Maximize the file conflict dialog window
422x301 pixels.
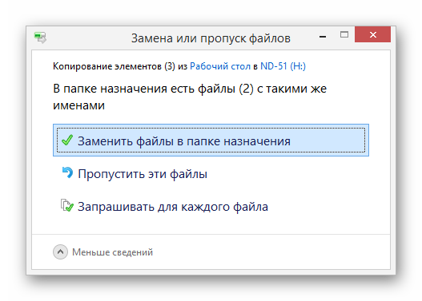[x=344, y=34]
